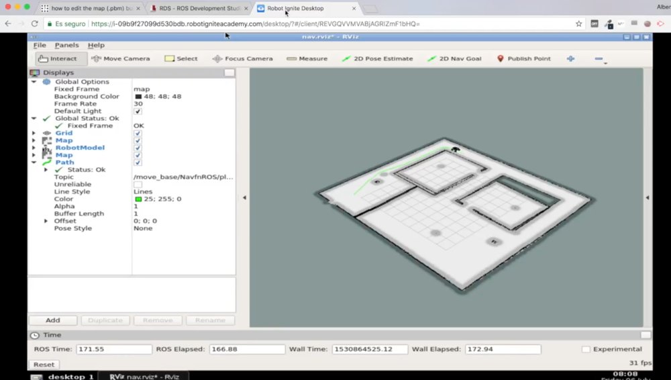This screenshot has height=380, width=671.
Task: Select the Move Camera tool
Action: [121, 58]
